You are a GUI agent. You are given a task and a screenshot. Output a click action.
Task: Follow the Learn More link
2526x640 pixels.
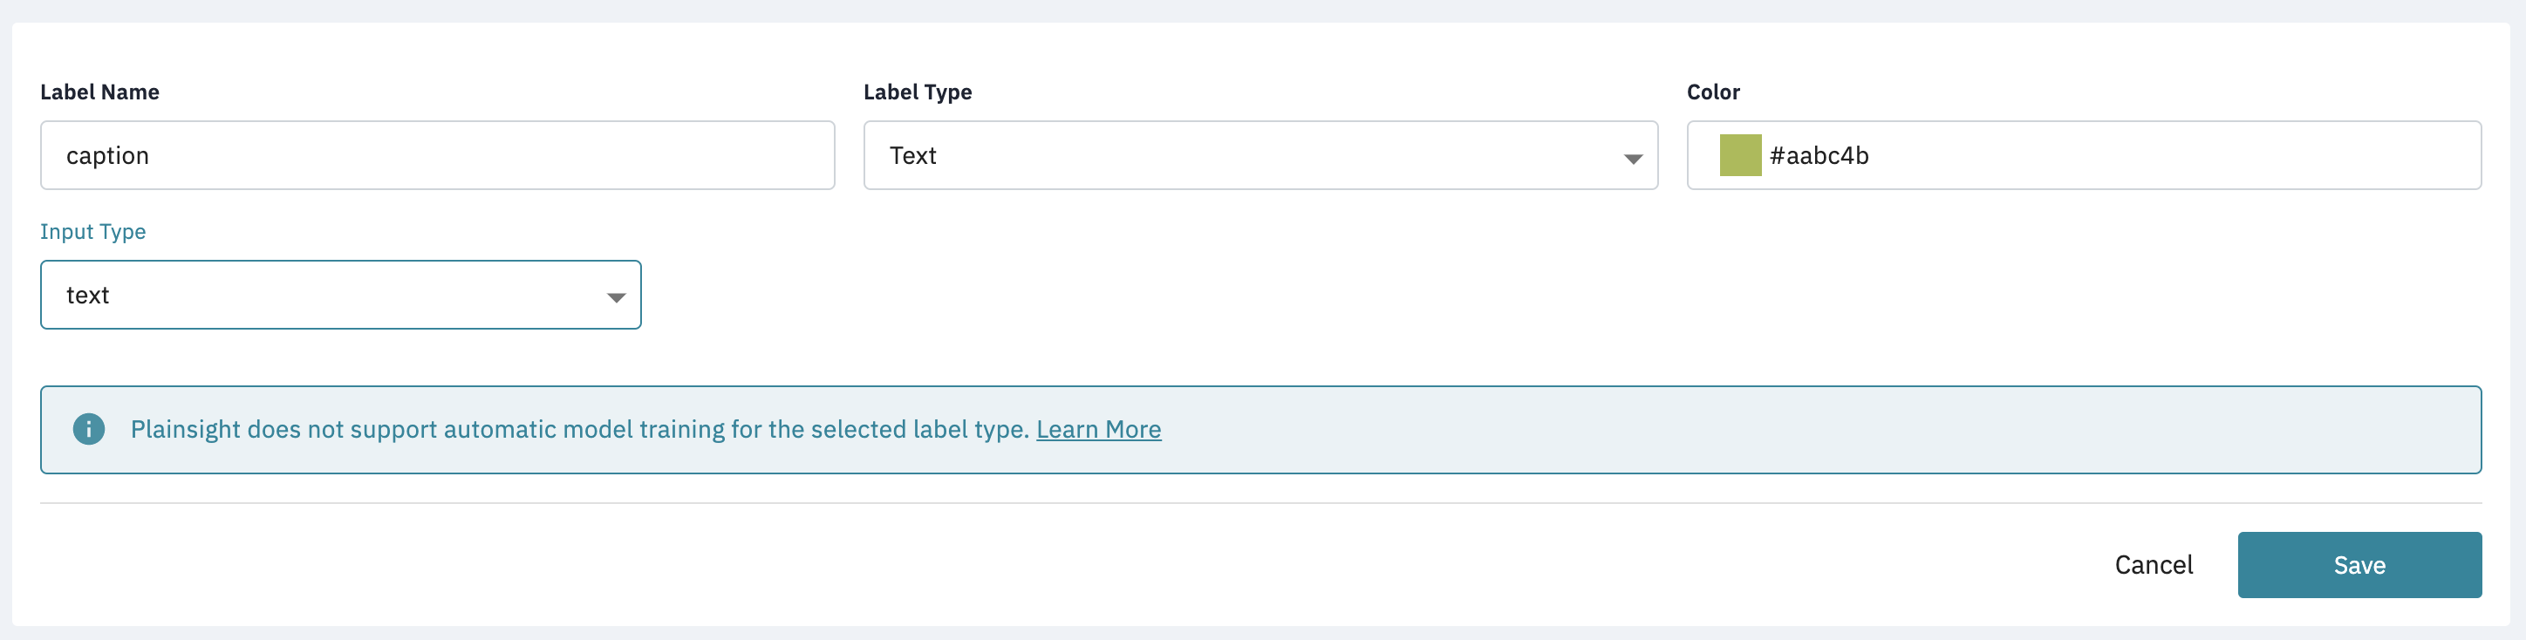(x=1098, y=429)
